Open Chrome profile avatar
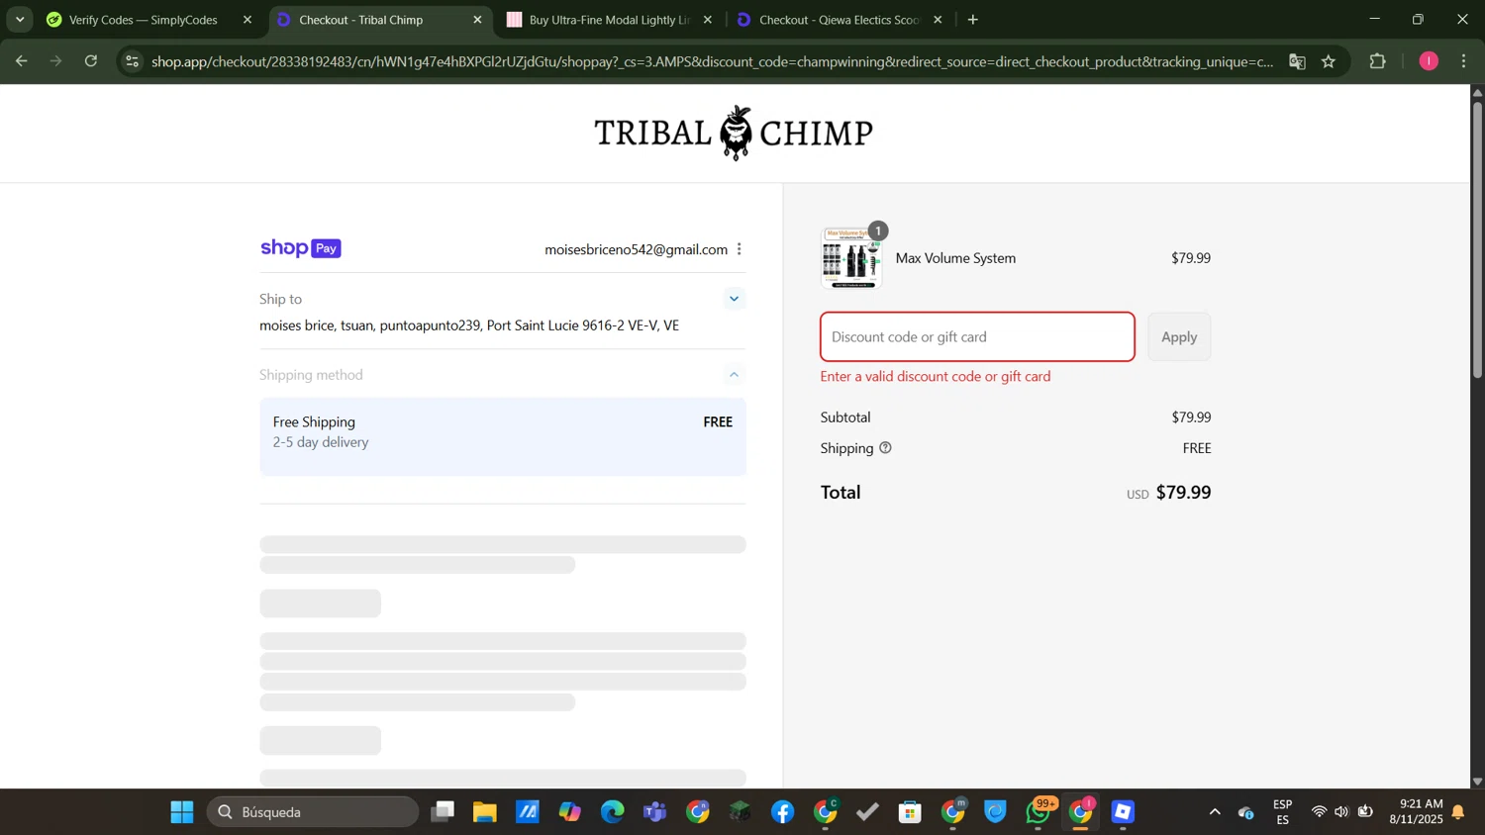The image size is (1485, 835). coord(1429,61)
